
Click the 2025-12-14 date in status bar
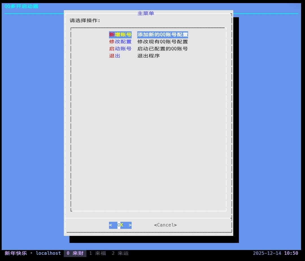267,253
